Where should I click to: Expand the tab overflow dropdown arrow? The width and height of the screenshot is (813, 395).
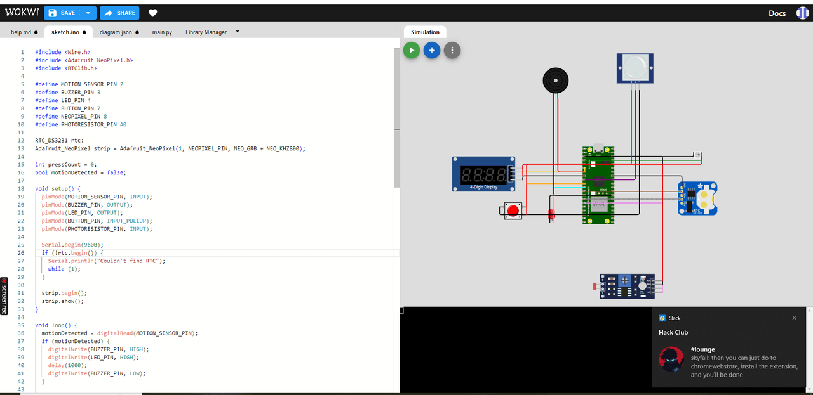click(238, 31)
